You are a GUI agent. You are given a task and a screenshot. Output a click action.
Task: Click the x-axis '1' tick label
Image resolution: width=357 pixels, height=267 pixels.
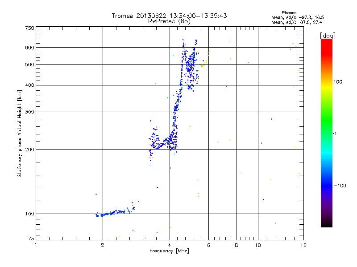pos(36,245)
